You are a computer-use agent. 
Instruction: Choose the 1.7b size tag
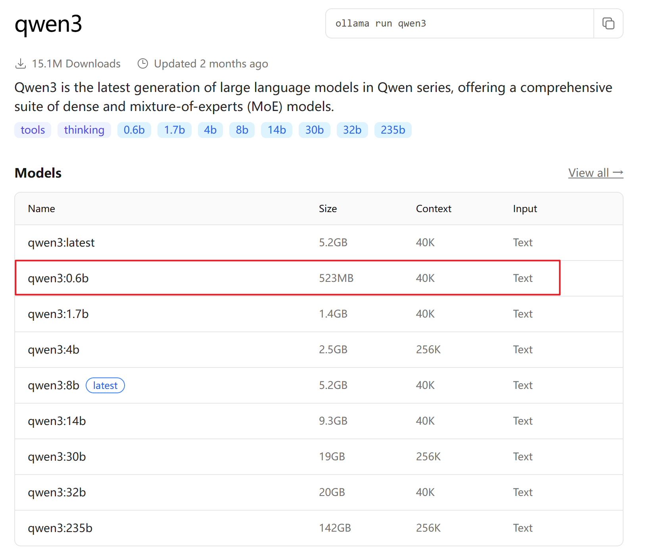point(175,130)
